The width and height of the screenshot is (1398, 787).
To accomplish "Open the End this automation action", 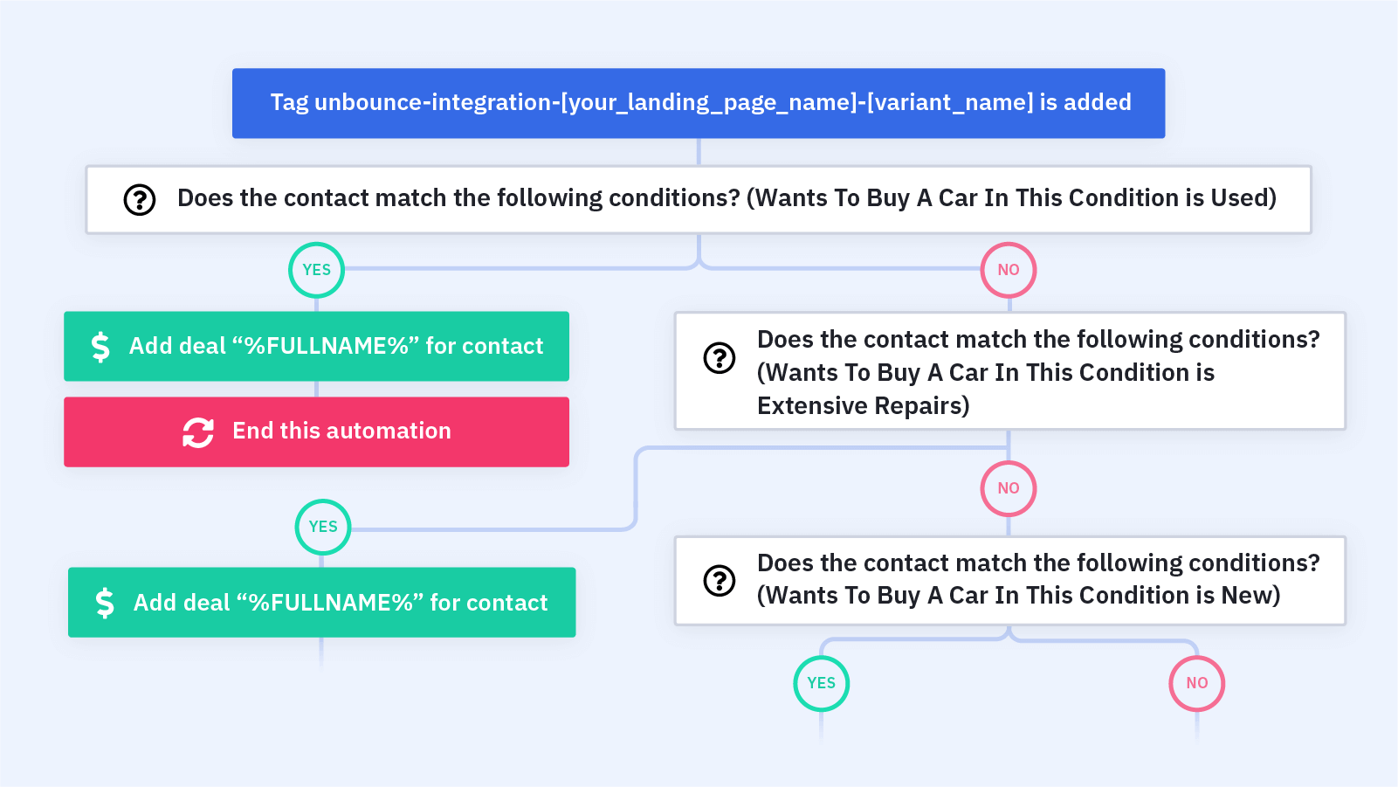I will (x=316, y=431).
